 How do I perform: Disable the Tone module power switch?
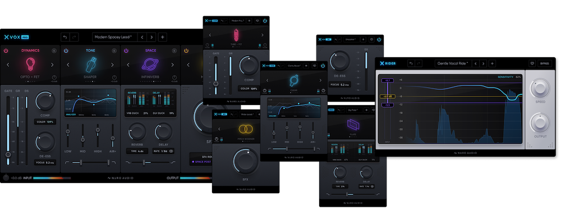point(66,51)
